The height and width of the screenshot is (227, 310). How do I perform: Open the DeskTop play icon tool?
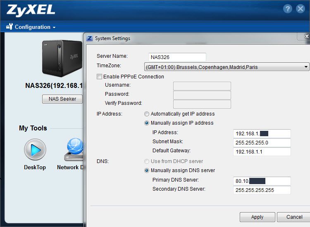[35, 149]
